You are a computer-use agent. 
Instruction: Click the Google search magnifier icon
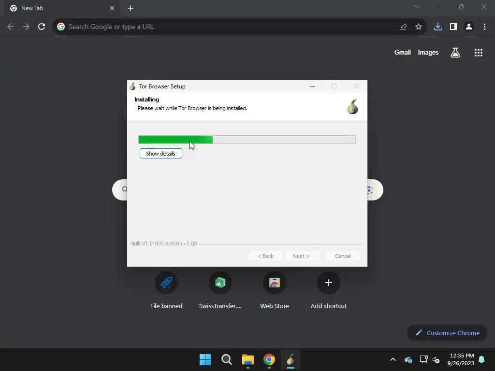coord(124,189)
